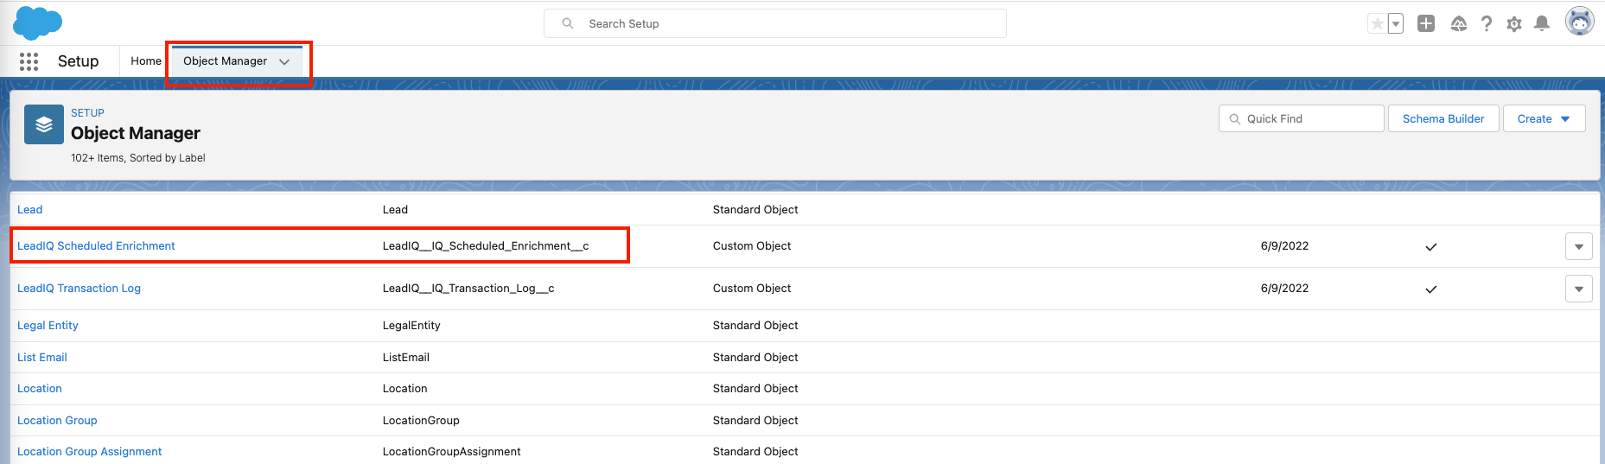
Task: Open global actions plus icon
Action: [x=1426, y=24]
